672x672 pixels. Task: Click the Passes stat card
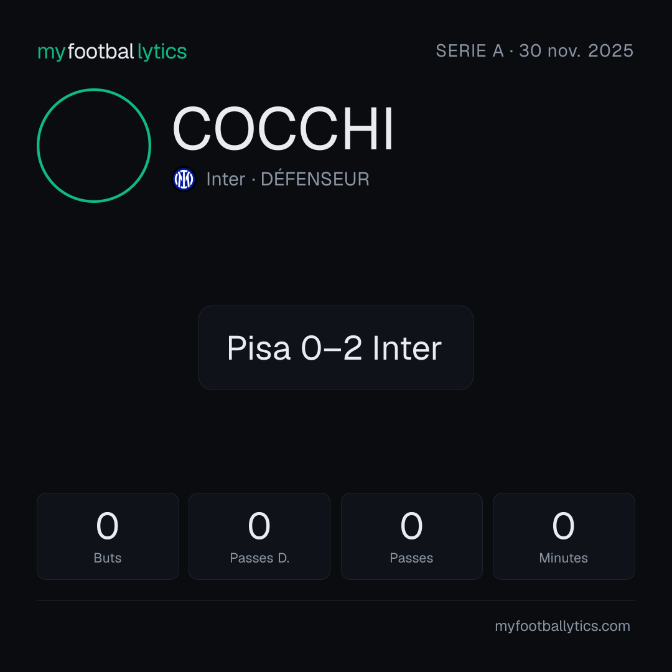411,536
